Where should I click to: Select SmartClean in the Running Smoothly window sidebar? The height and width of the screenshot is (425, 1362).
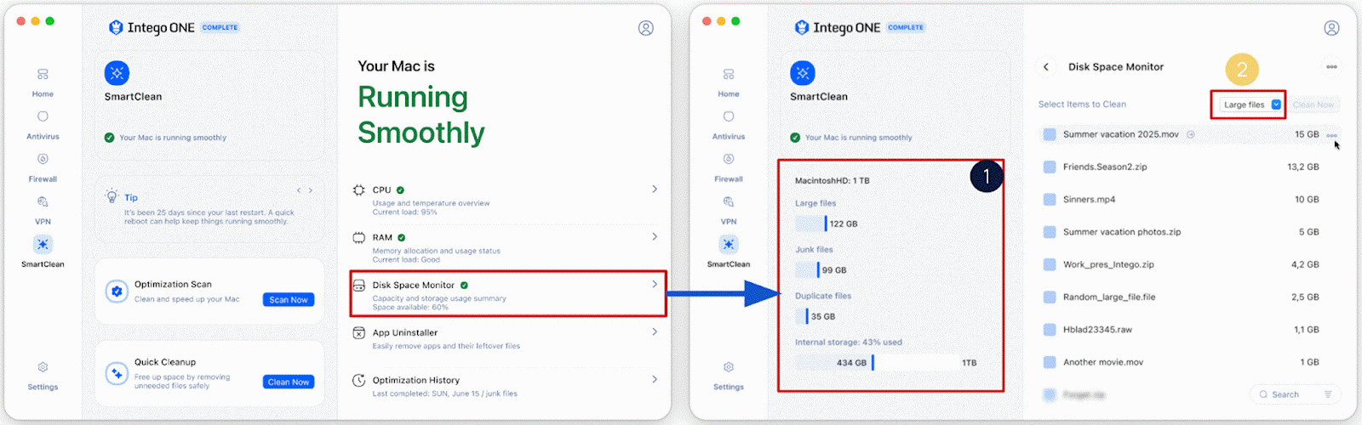point(43,252)
